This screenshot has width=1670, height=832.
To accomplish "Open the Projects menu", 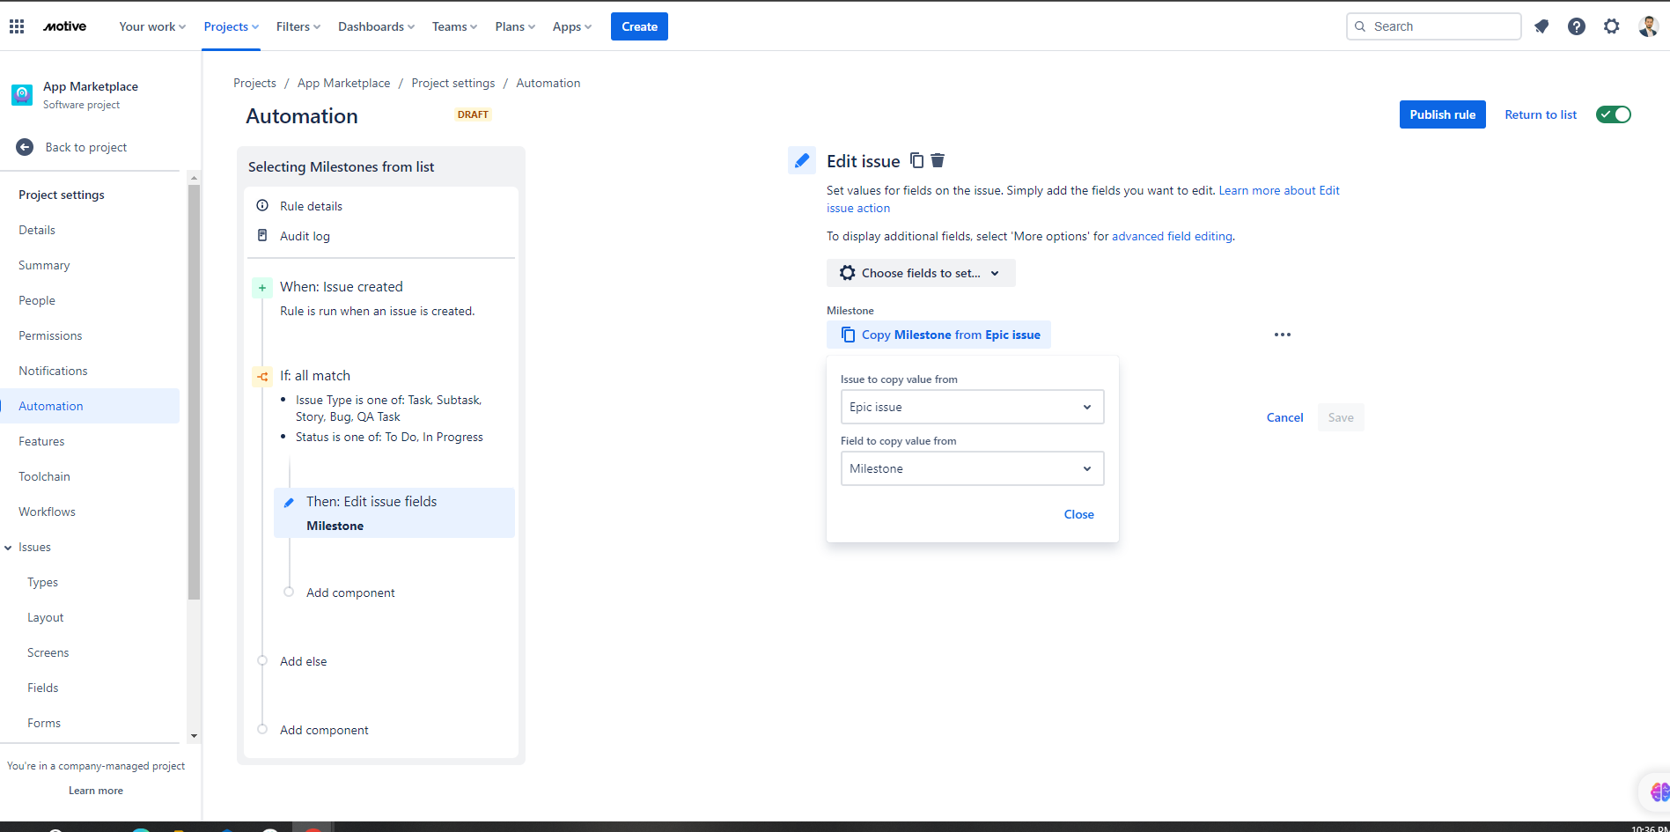I will tap(232, 26).
